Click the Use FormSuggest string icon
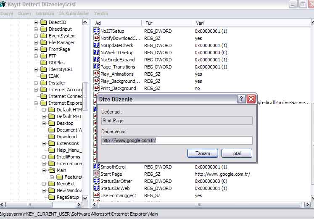The width and height of the screenshot is (314, 219). pyautogui.click(x=97, y=195)
